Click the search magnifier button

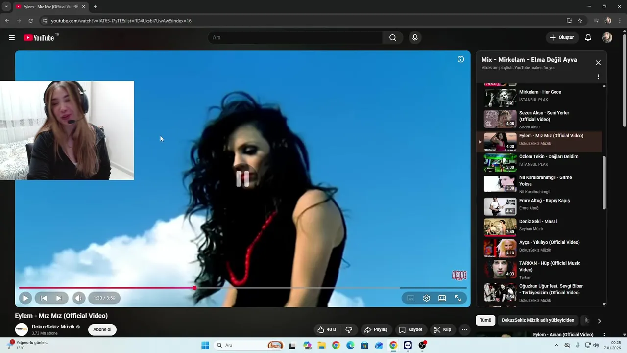coord(393,38)
